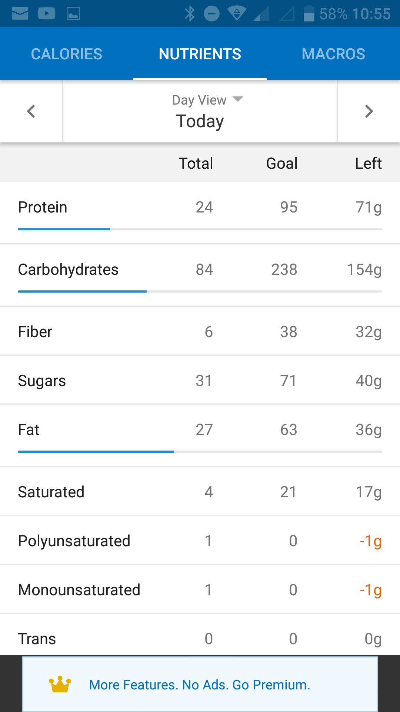Tap the Premium crown icon
Screen dimensions: 400x712
coord(60,685)
